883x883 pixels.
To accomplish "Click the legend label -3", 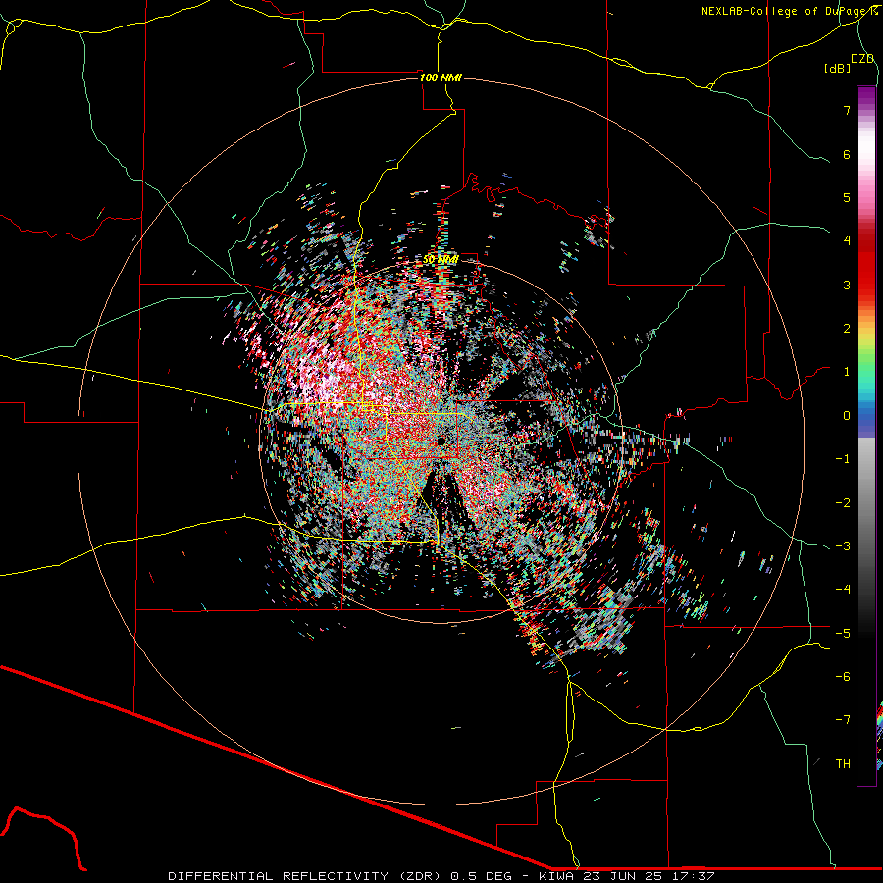I will (843, 545).
